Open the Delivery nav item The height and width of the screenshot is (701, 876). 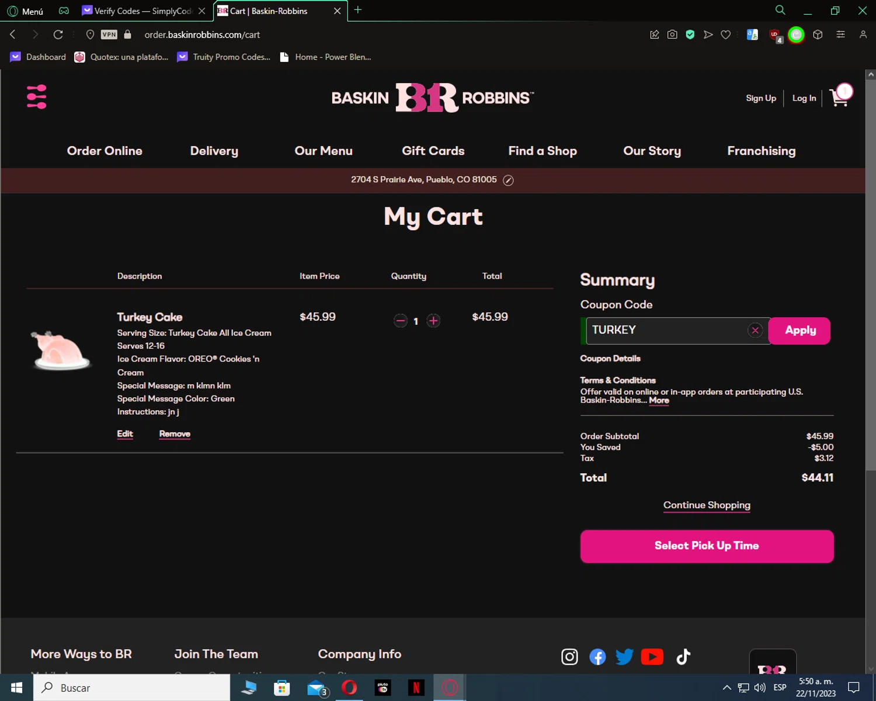click(x=214, y=151)
